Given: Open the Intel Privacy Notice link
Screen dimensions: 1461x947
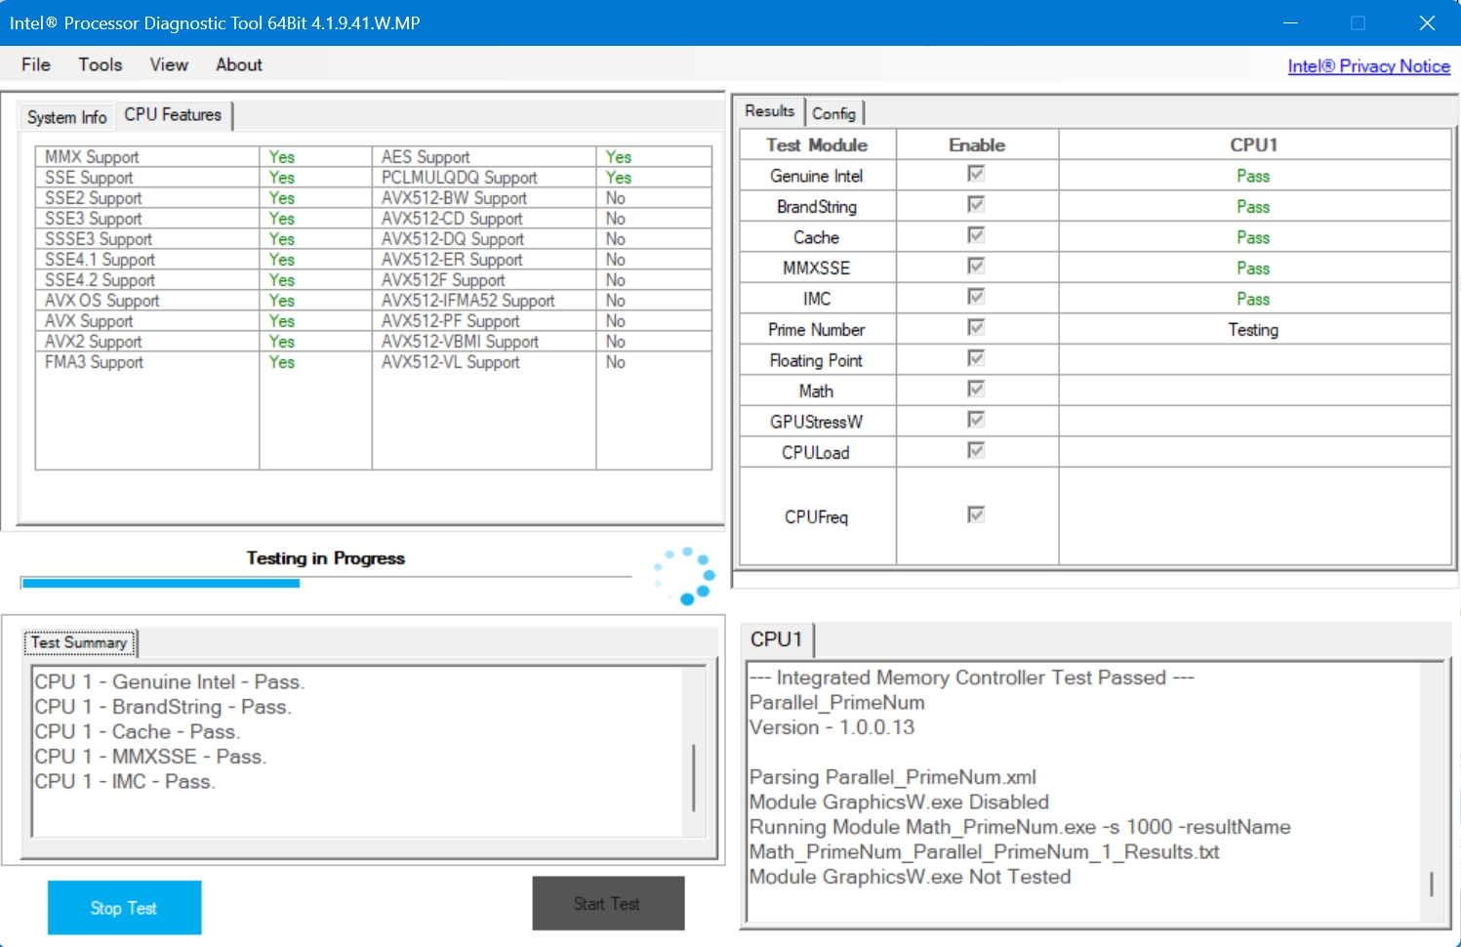Looking at the screenshot, I should click(x=1368, y=66).
